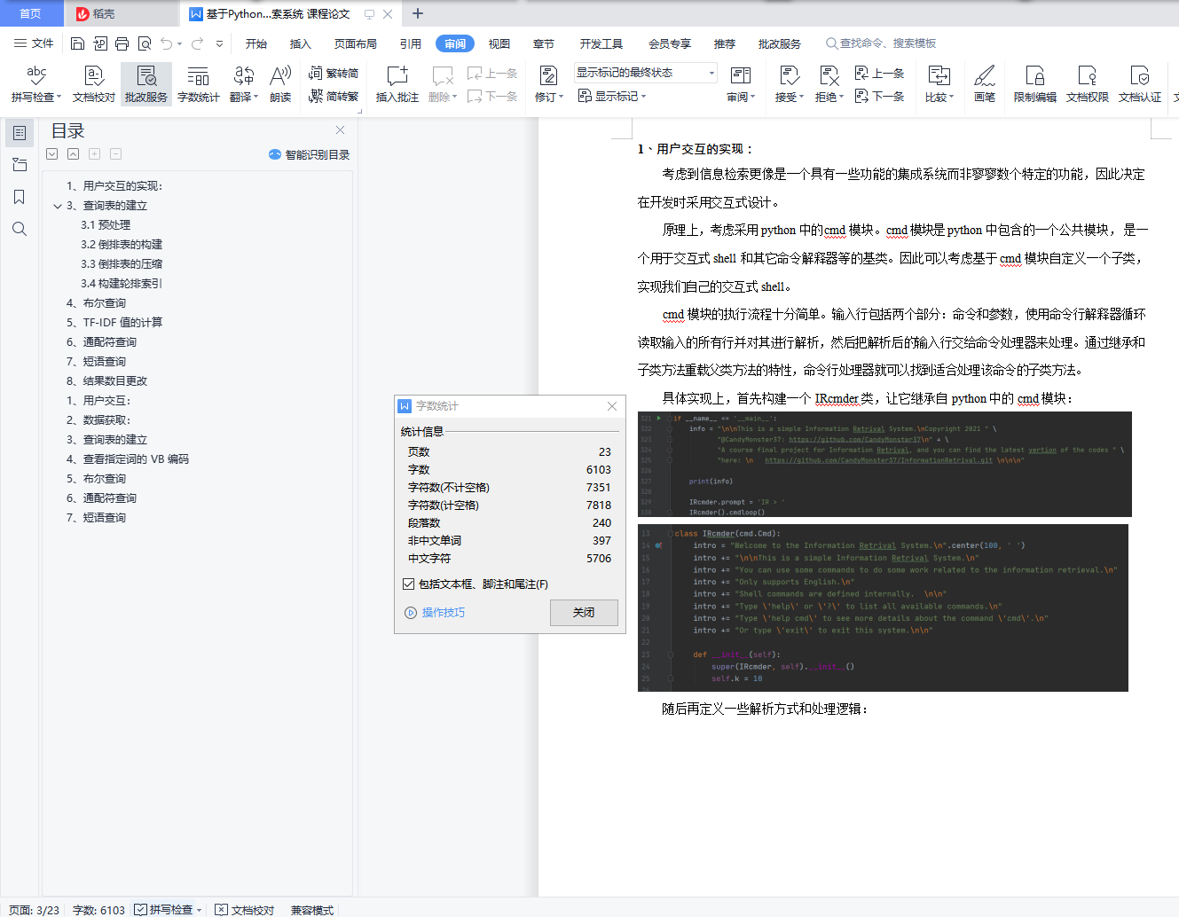This screenshot has width=1179, height=917.
Task: Switch to the 页面布局 tab
Action: point(356,43)
